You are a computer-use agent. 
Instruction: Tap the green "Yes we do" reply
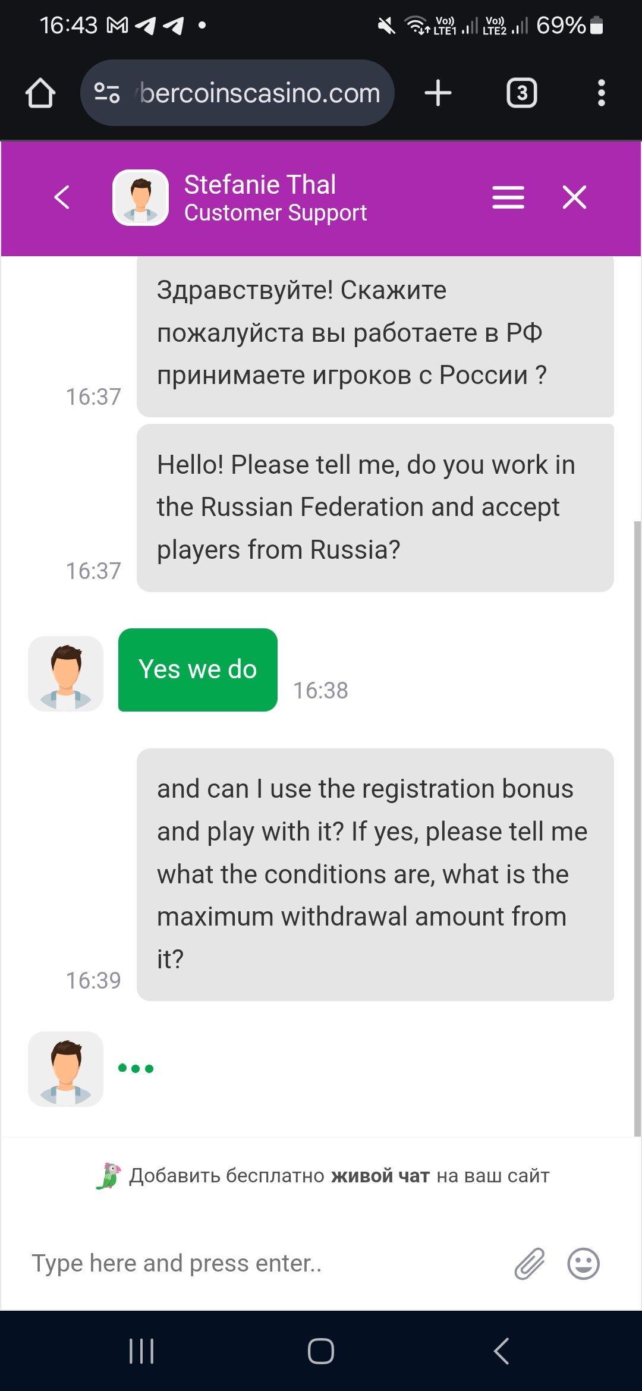(x=198, y=670)
